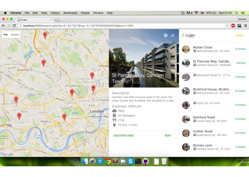Click the Wi-Fi status icon
The height and width of the screenshot is (177, 249).
[196, 13]
